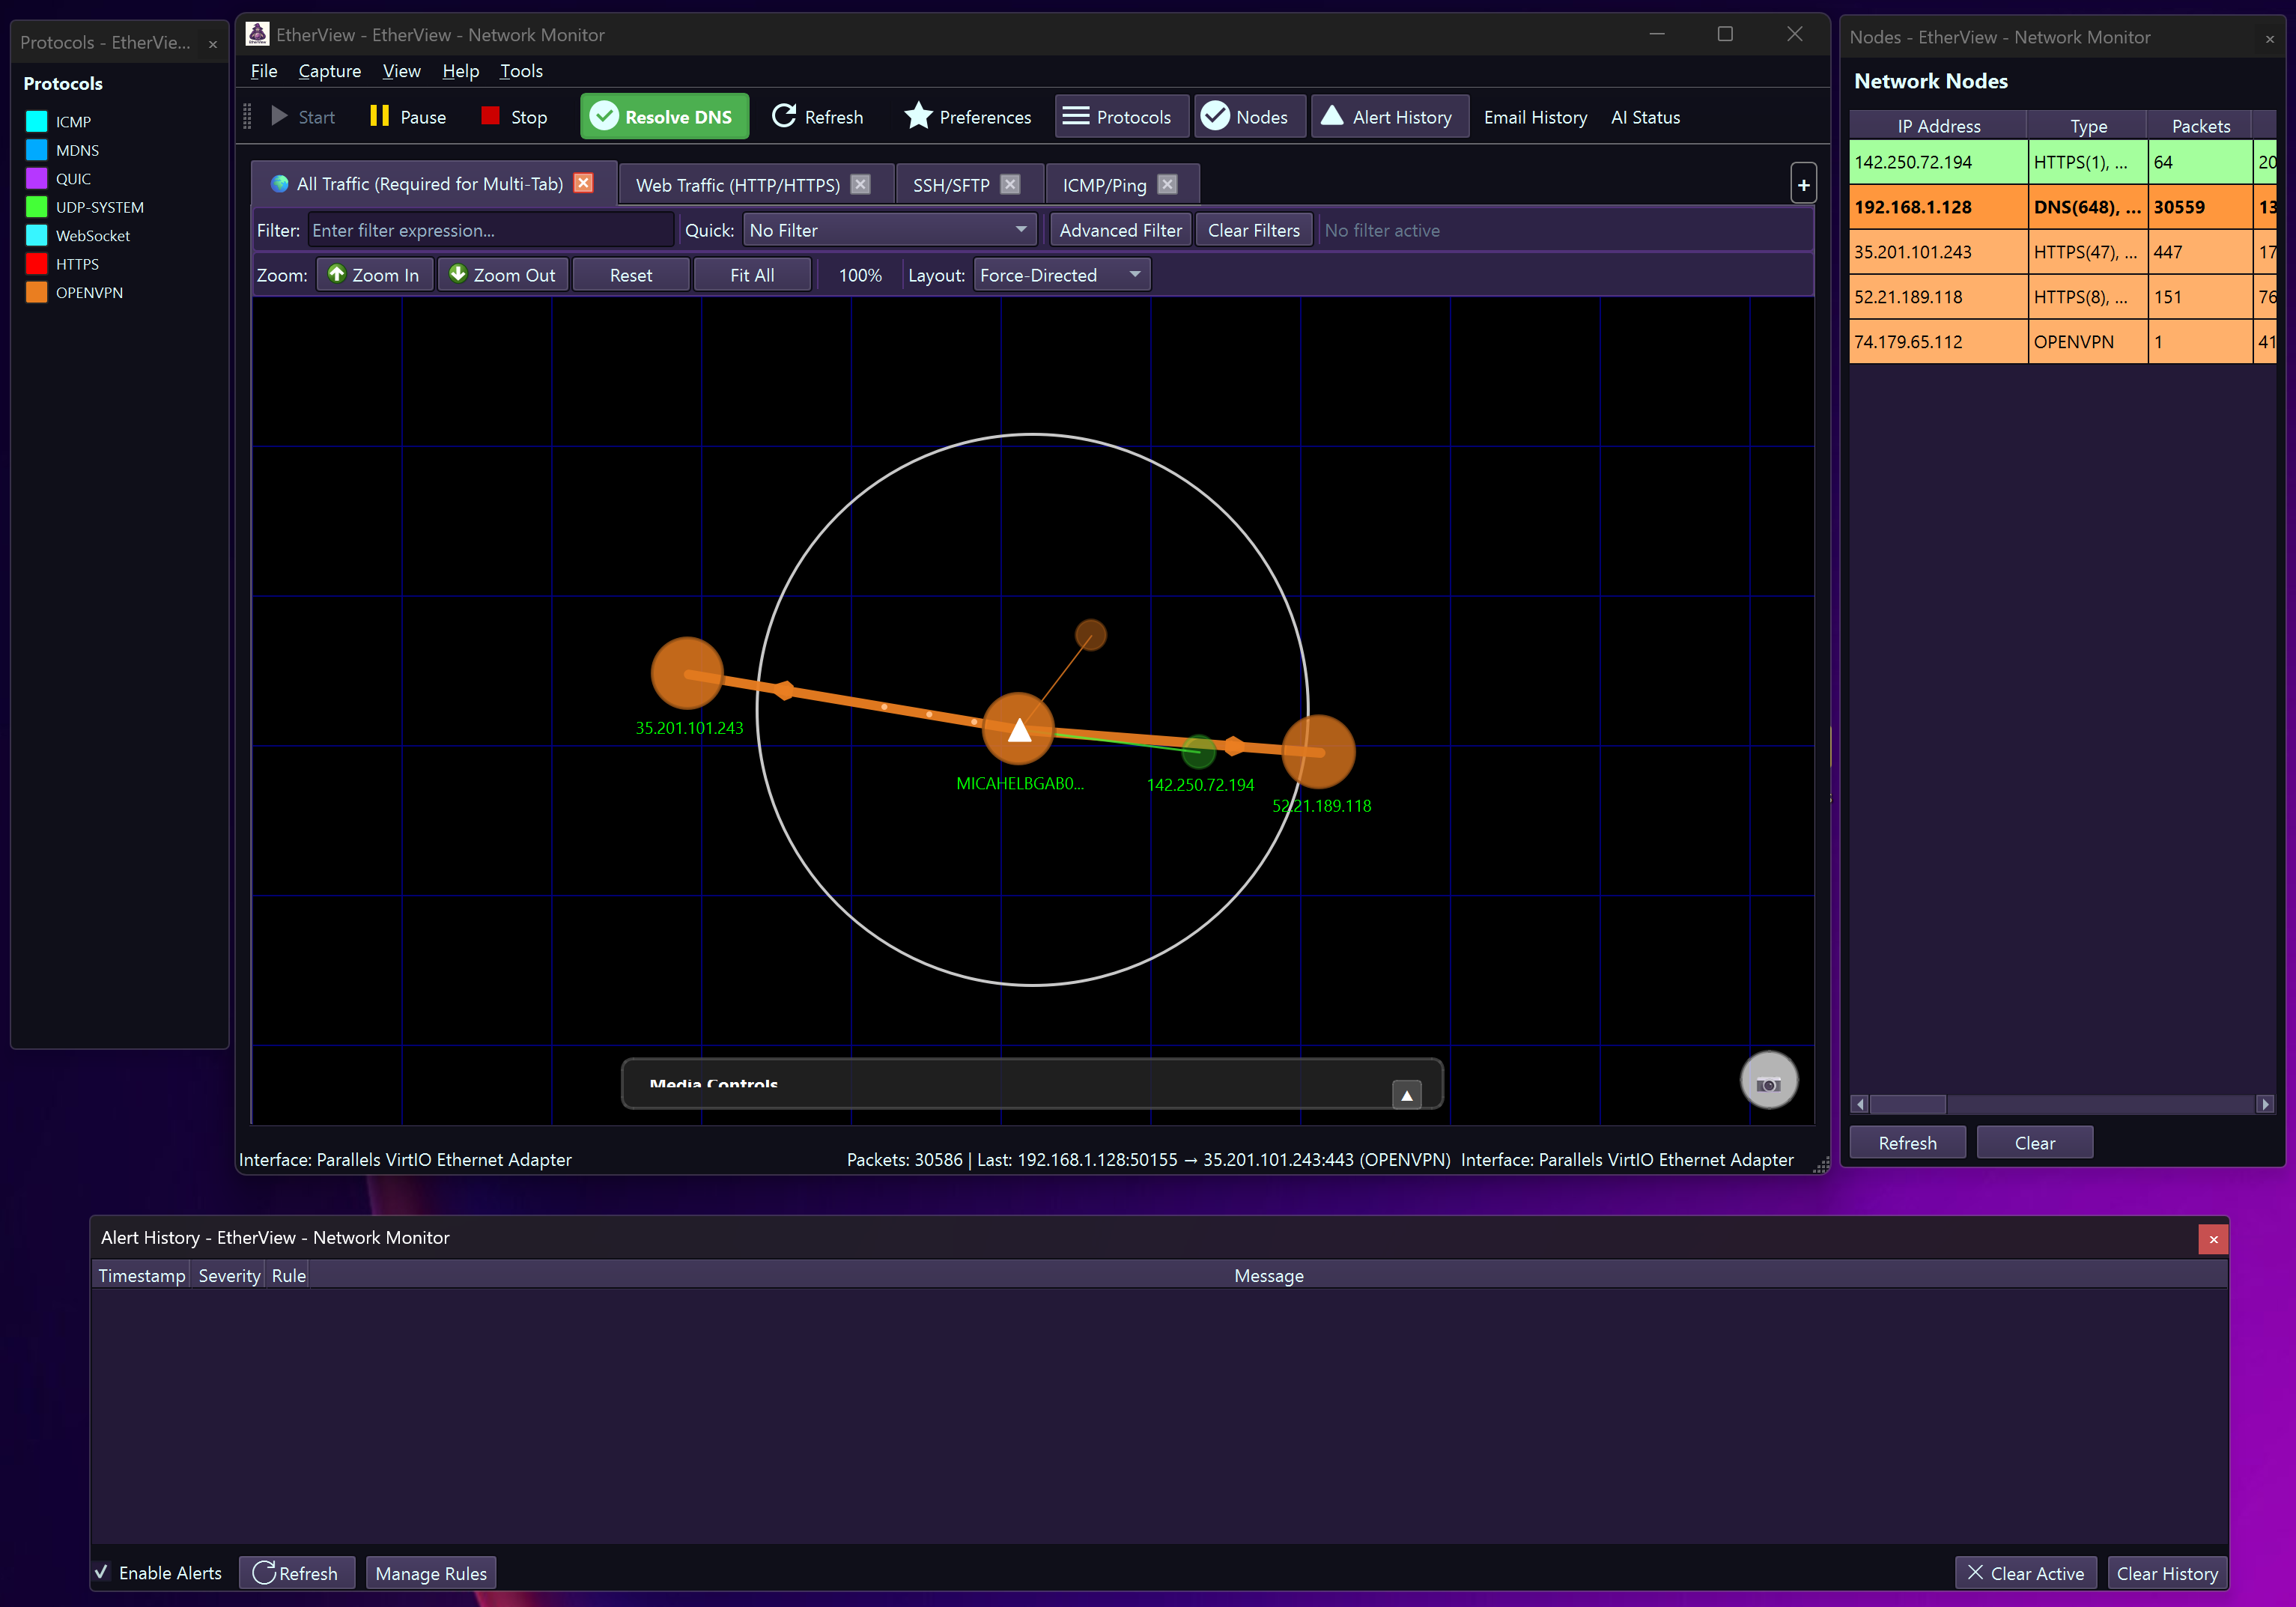This screenshot has width=2296, height=1607.
Task: Click Zoom In green arrow
Action: click(x=337, y=274)
